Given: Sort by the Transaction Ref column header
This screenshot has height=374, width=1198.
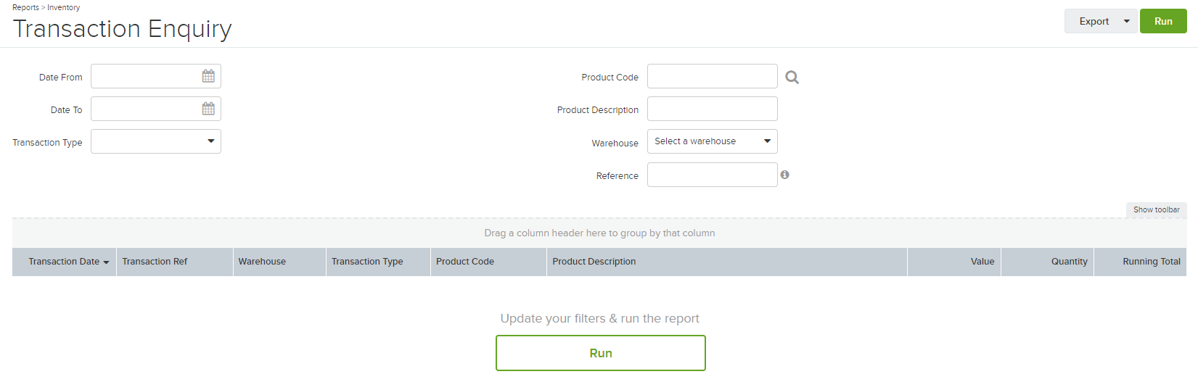Looking at the screenshot, I should (155, 262).
